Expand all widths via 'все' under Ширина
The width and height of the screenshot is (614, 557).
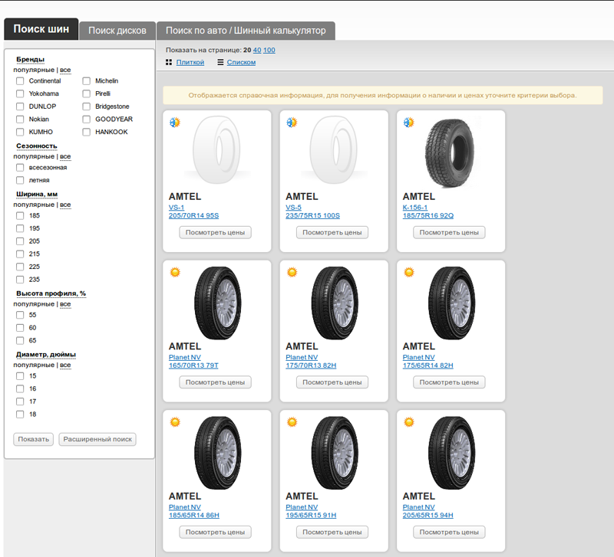[65, 205]
